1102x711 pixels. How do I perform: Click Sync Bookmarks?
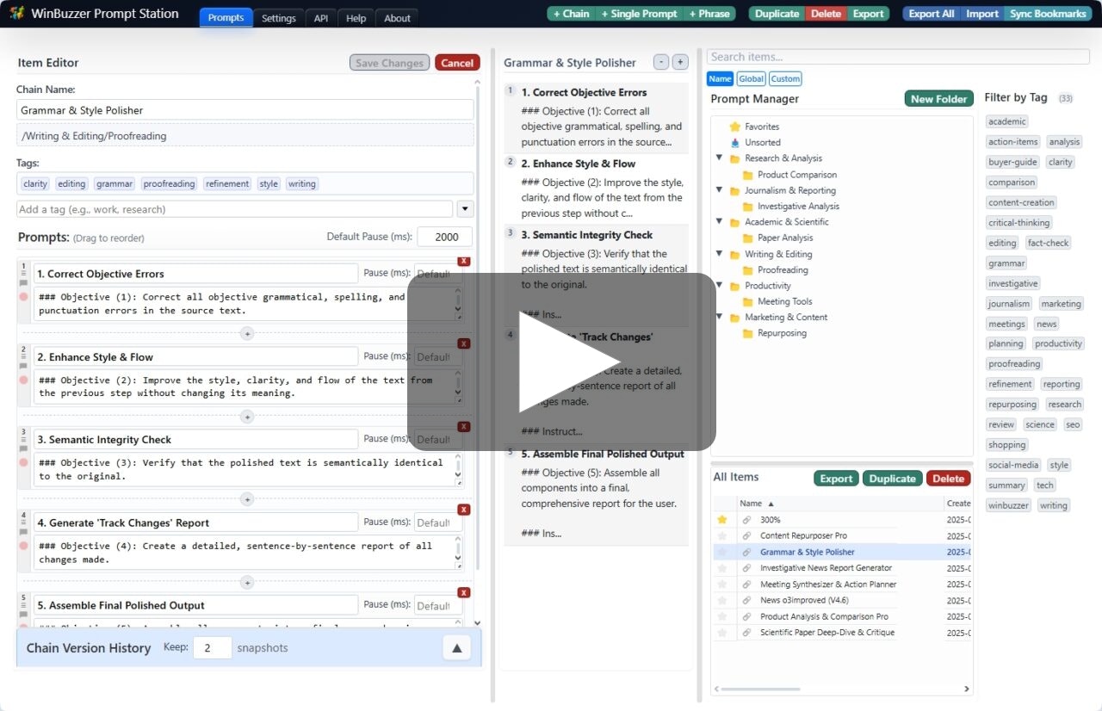tap(1048, 14)
